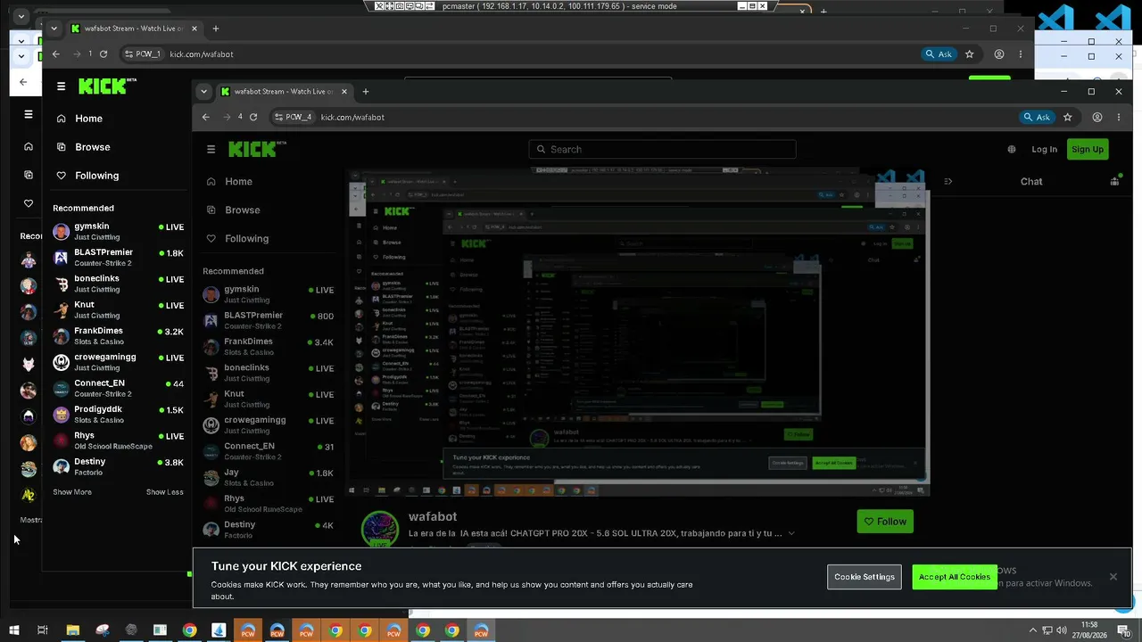
Task: Open the Jay channel in PCW_4 sidebar
Action: (269, 477)
